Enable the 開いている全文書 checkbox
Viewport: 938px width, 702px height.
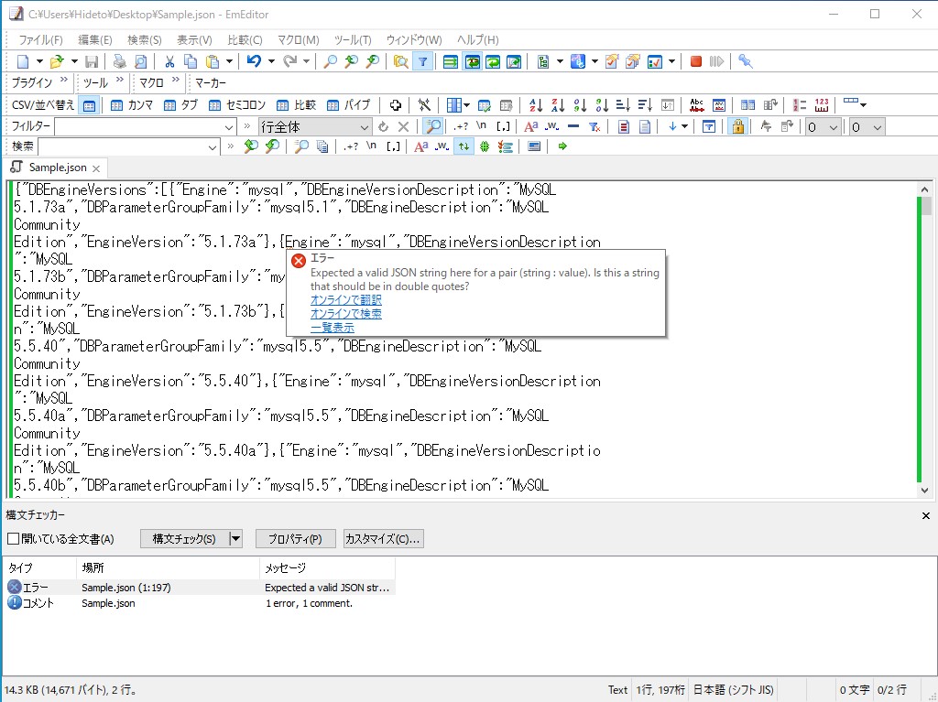pos(13,539)
